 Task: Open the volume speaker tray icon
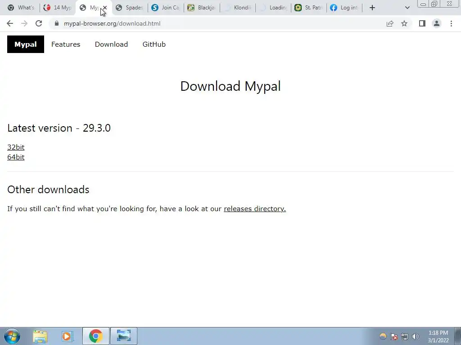(416, 336)
